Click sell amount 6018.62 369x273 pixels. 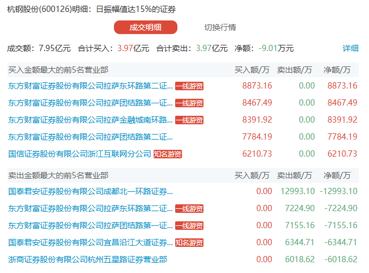point(300,259)
